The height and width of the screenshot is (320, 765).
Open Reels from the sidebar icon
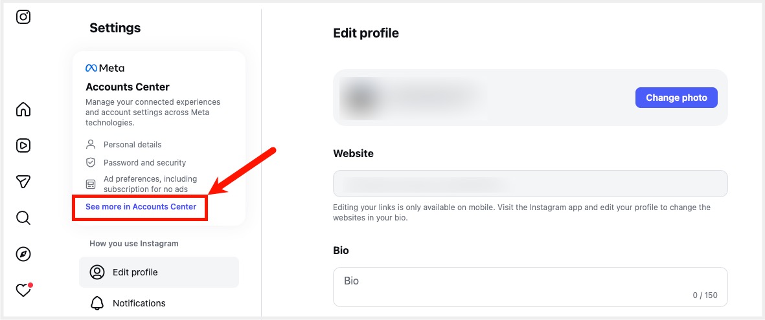pyautogui.click(x=23, y=145)
